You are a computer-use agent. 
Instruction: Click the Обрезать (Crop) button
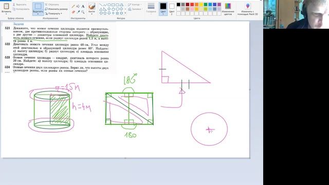[x=52, y=5]
